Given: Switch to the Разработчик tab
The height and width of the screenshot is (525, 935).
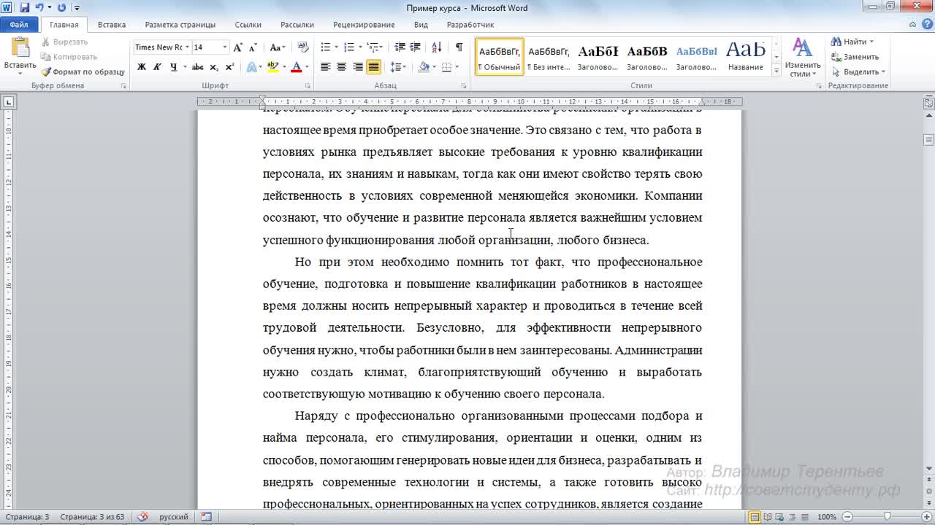Looking at the screenshot, I should (x=470, y=25).
